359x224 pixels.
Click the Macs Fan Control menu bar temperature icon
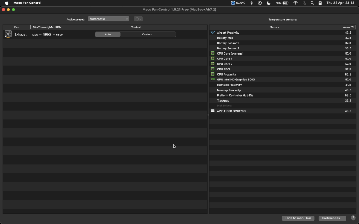point(238,3)
